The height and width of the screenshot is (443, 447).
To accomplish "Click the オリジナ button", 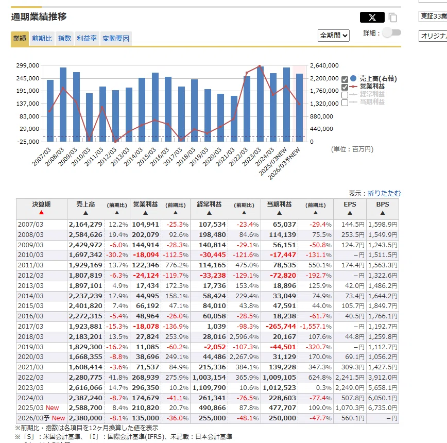I will pos(433,36).
